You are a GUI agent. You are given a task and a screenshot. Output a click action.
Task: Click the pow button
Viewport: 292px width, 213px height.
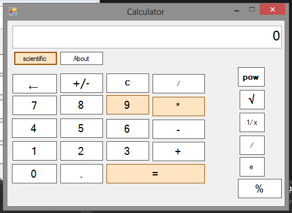[251, 77]
